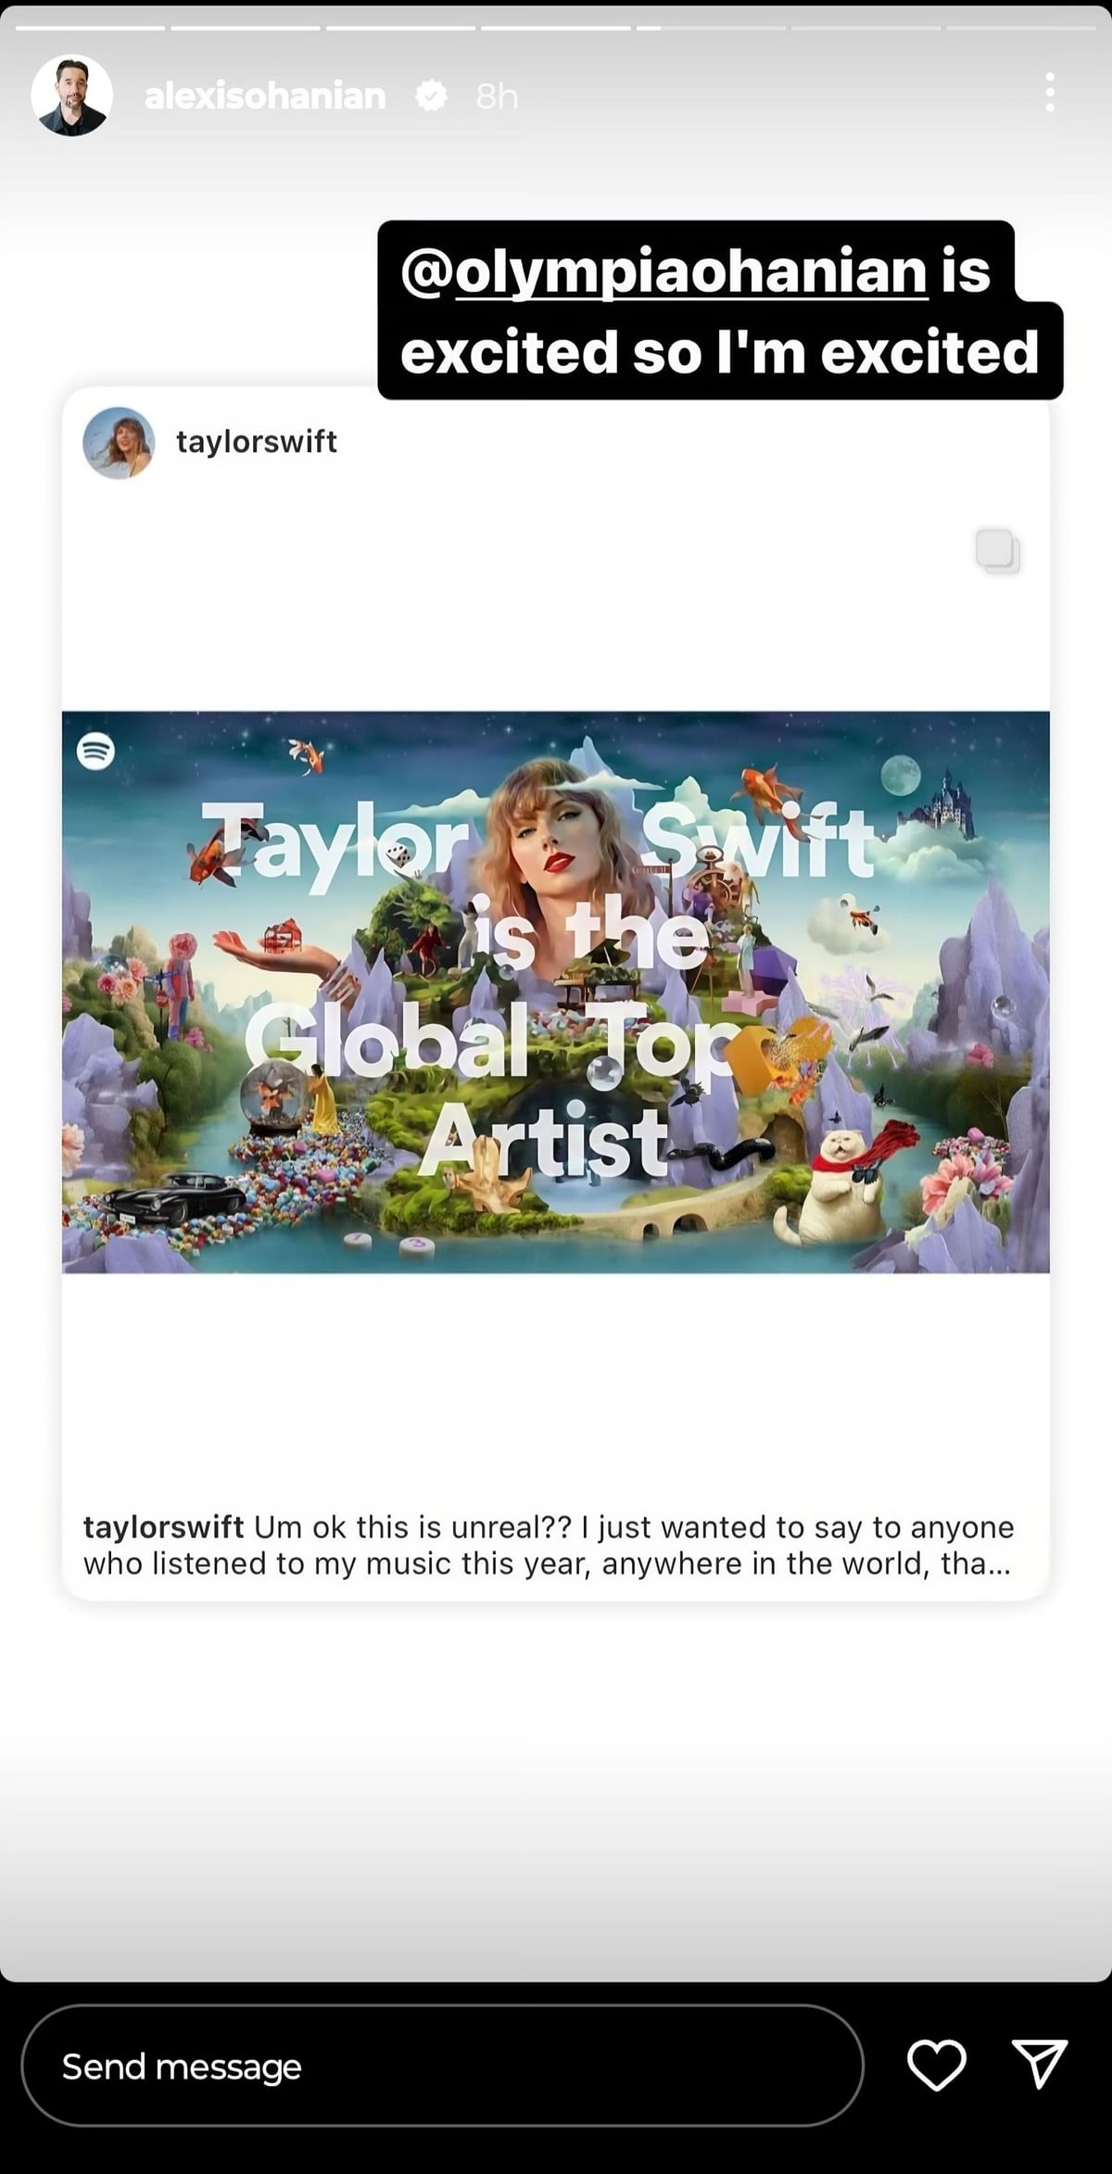
Task: Tap the "excited so I'm excited" text sticker
Action: [x=720, y=352]
